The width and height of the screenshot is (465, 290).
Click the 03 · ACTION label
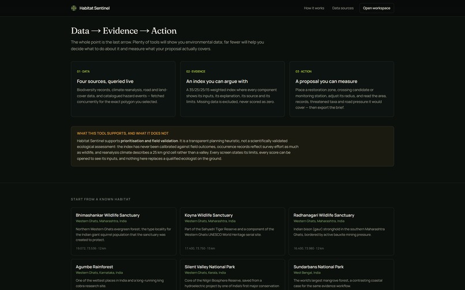pos(303,71)
